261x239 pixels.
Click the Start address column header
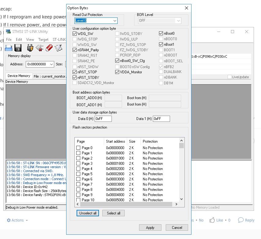click(x=115, y=141)
